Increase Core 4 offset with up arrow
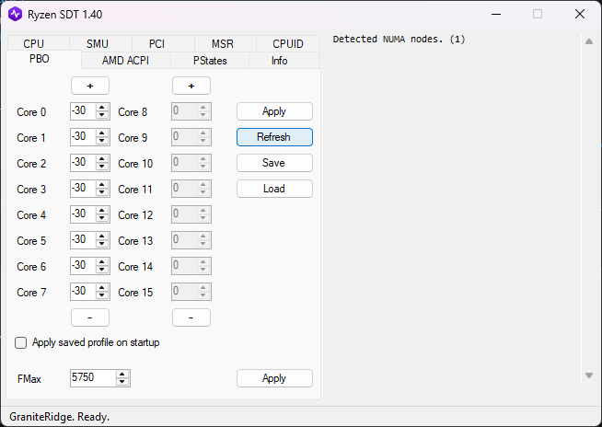The width and height of the screenshot is (602, 427). click(x=102, y=211)
